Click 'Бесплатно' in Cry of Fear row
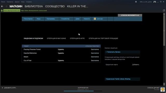166x93 pixels. pyautogui.click(x=95, y=60)
